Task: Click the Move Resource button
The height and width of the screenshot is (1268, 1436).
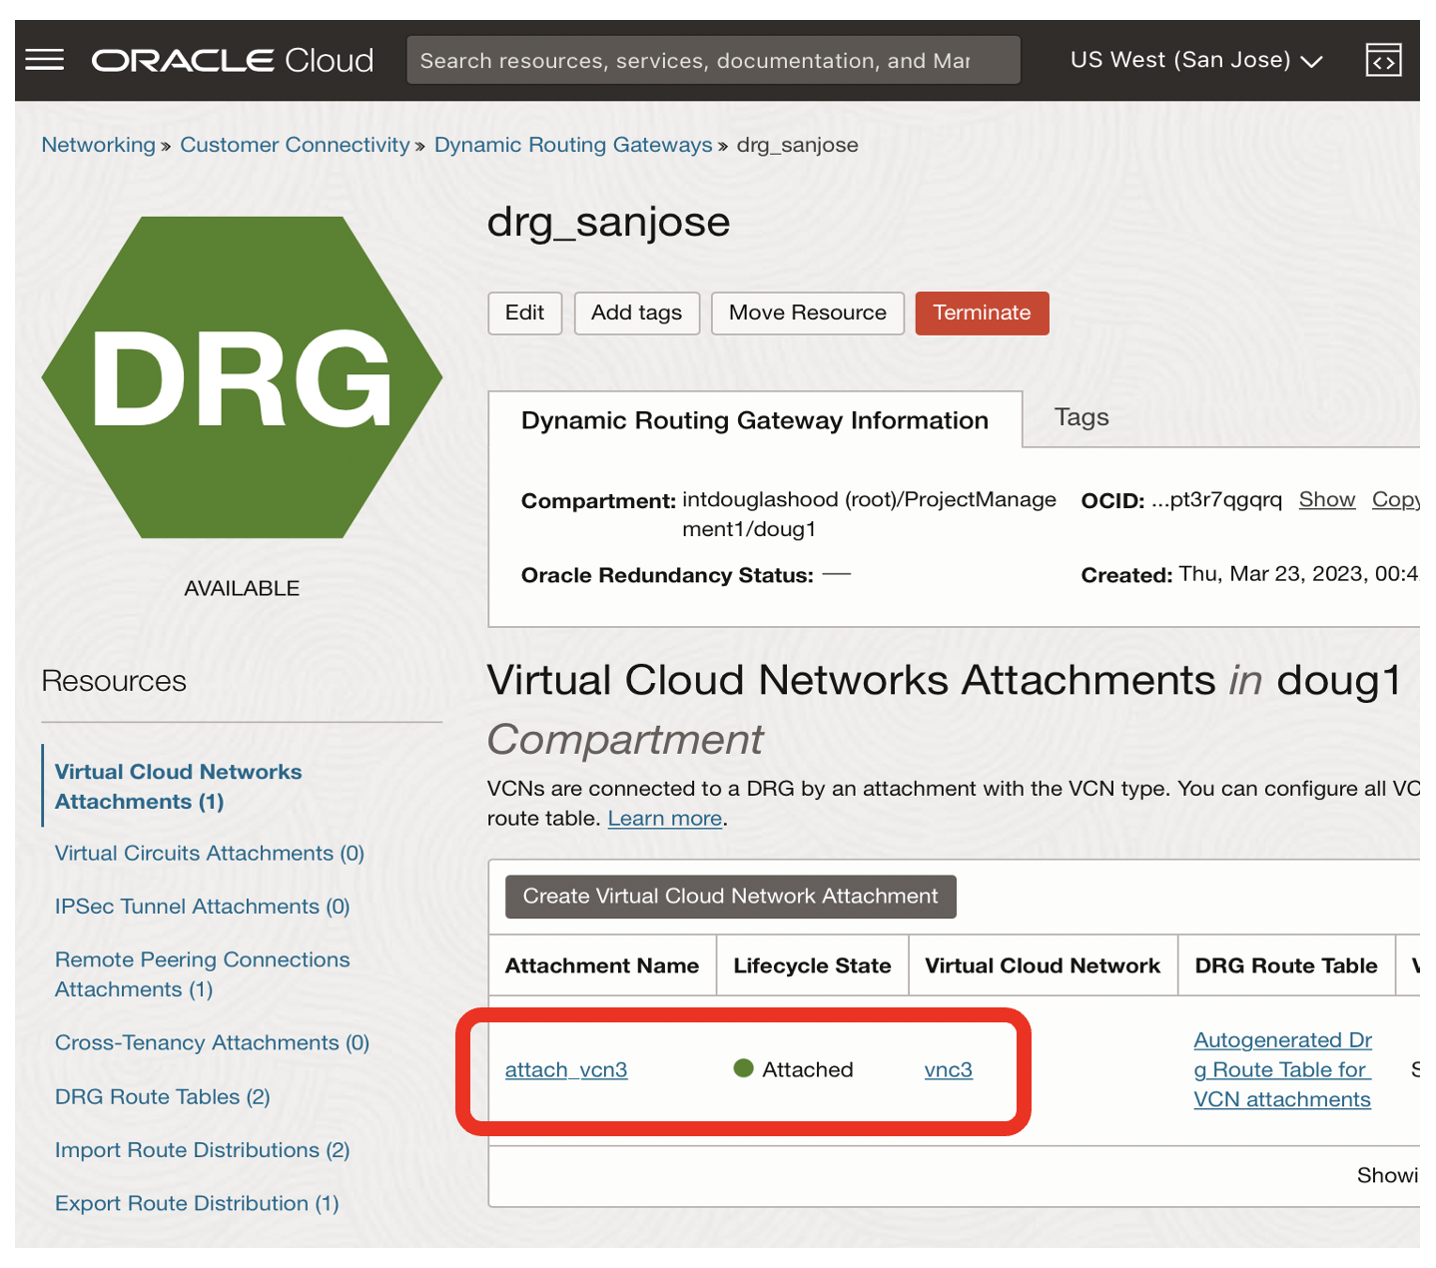Action: (808, 313)
